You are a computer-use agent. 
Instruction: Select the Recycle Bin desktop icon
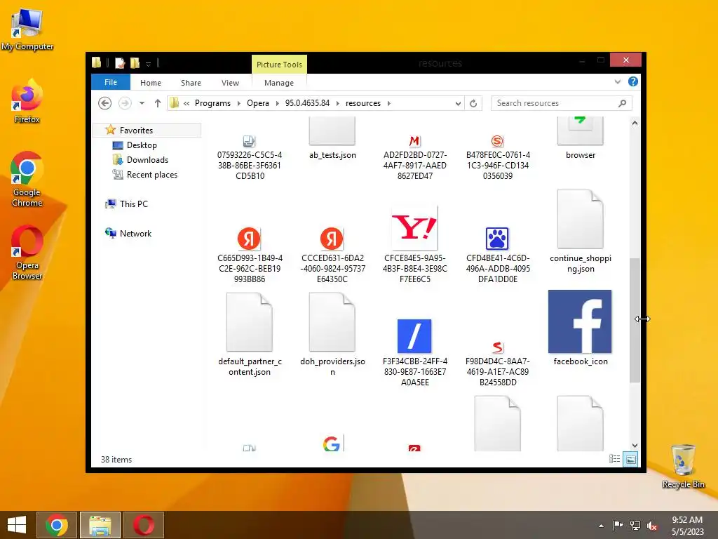pyautogui.click(x=683, y=466)
